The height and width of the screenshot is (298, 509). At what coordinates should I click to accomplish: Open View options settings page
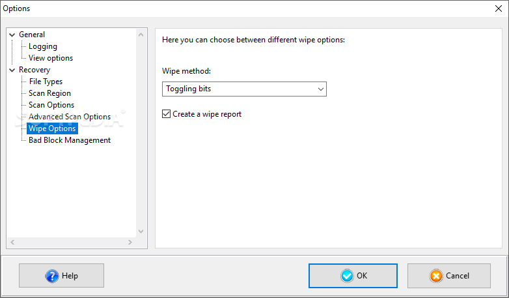pyautogui.click(x=51, y=58)
